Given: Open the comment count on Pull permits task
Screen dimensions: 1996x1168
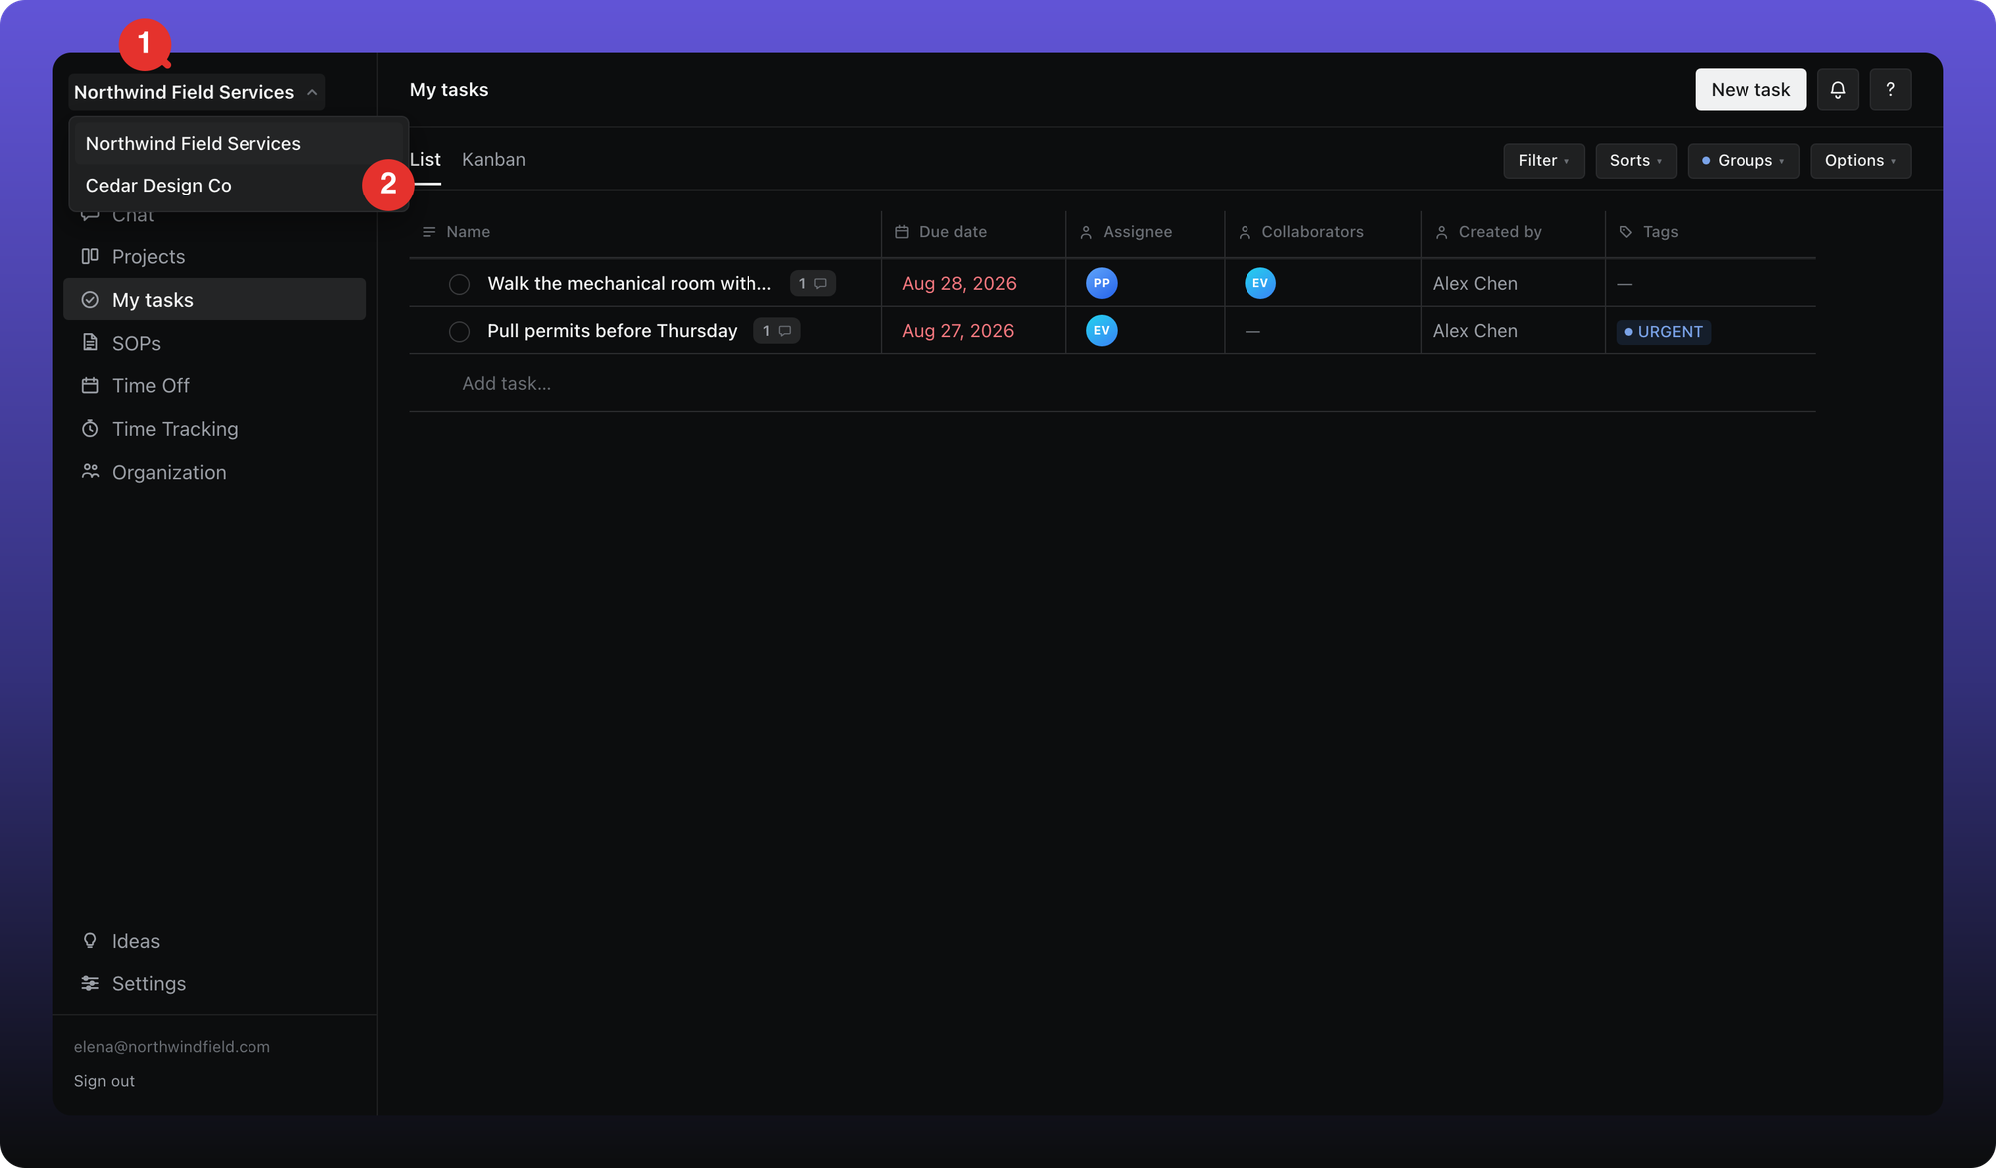Looking at the screenshot, I should tap(776, 331).
